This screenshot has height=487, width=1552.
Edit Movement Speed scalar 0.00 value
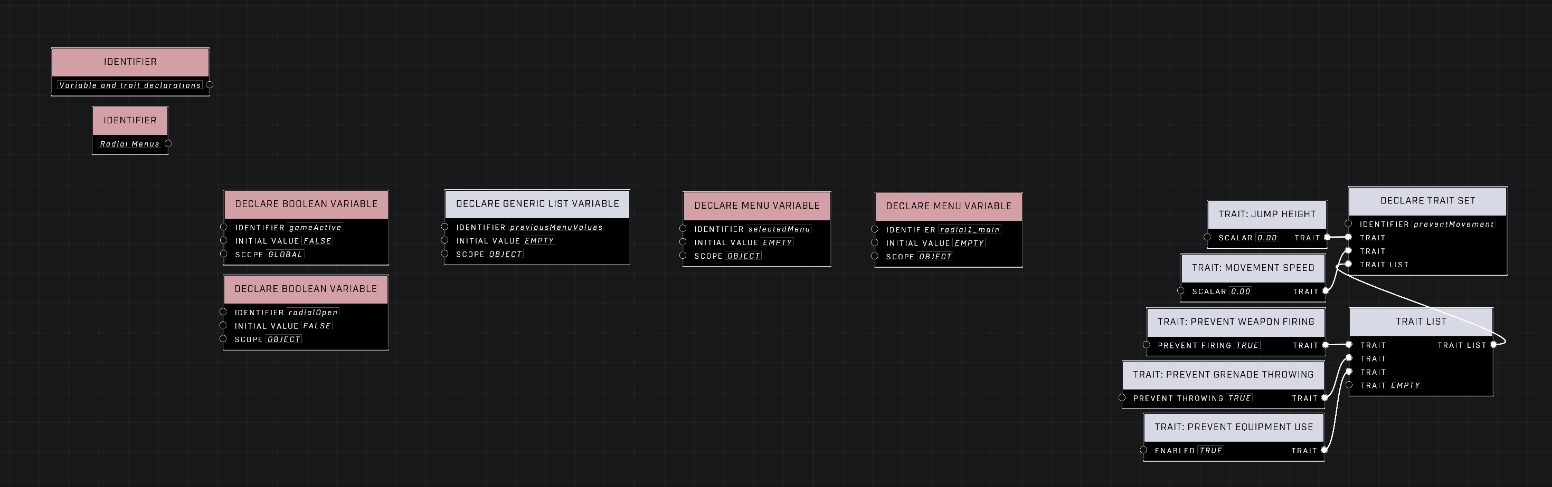tap(1241, 291)
